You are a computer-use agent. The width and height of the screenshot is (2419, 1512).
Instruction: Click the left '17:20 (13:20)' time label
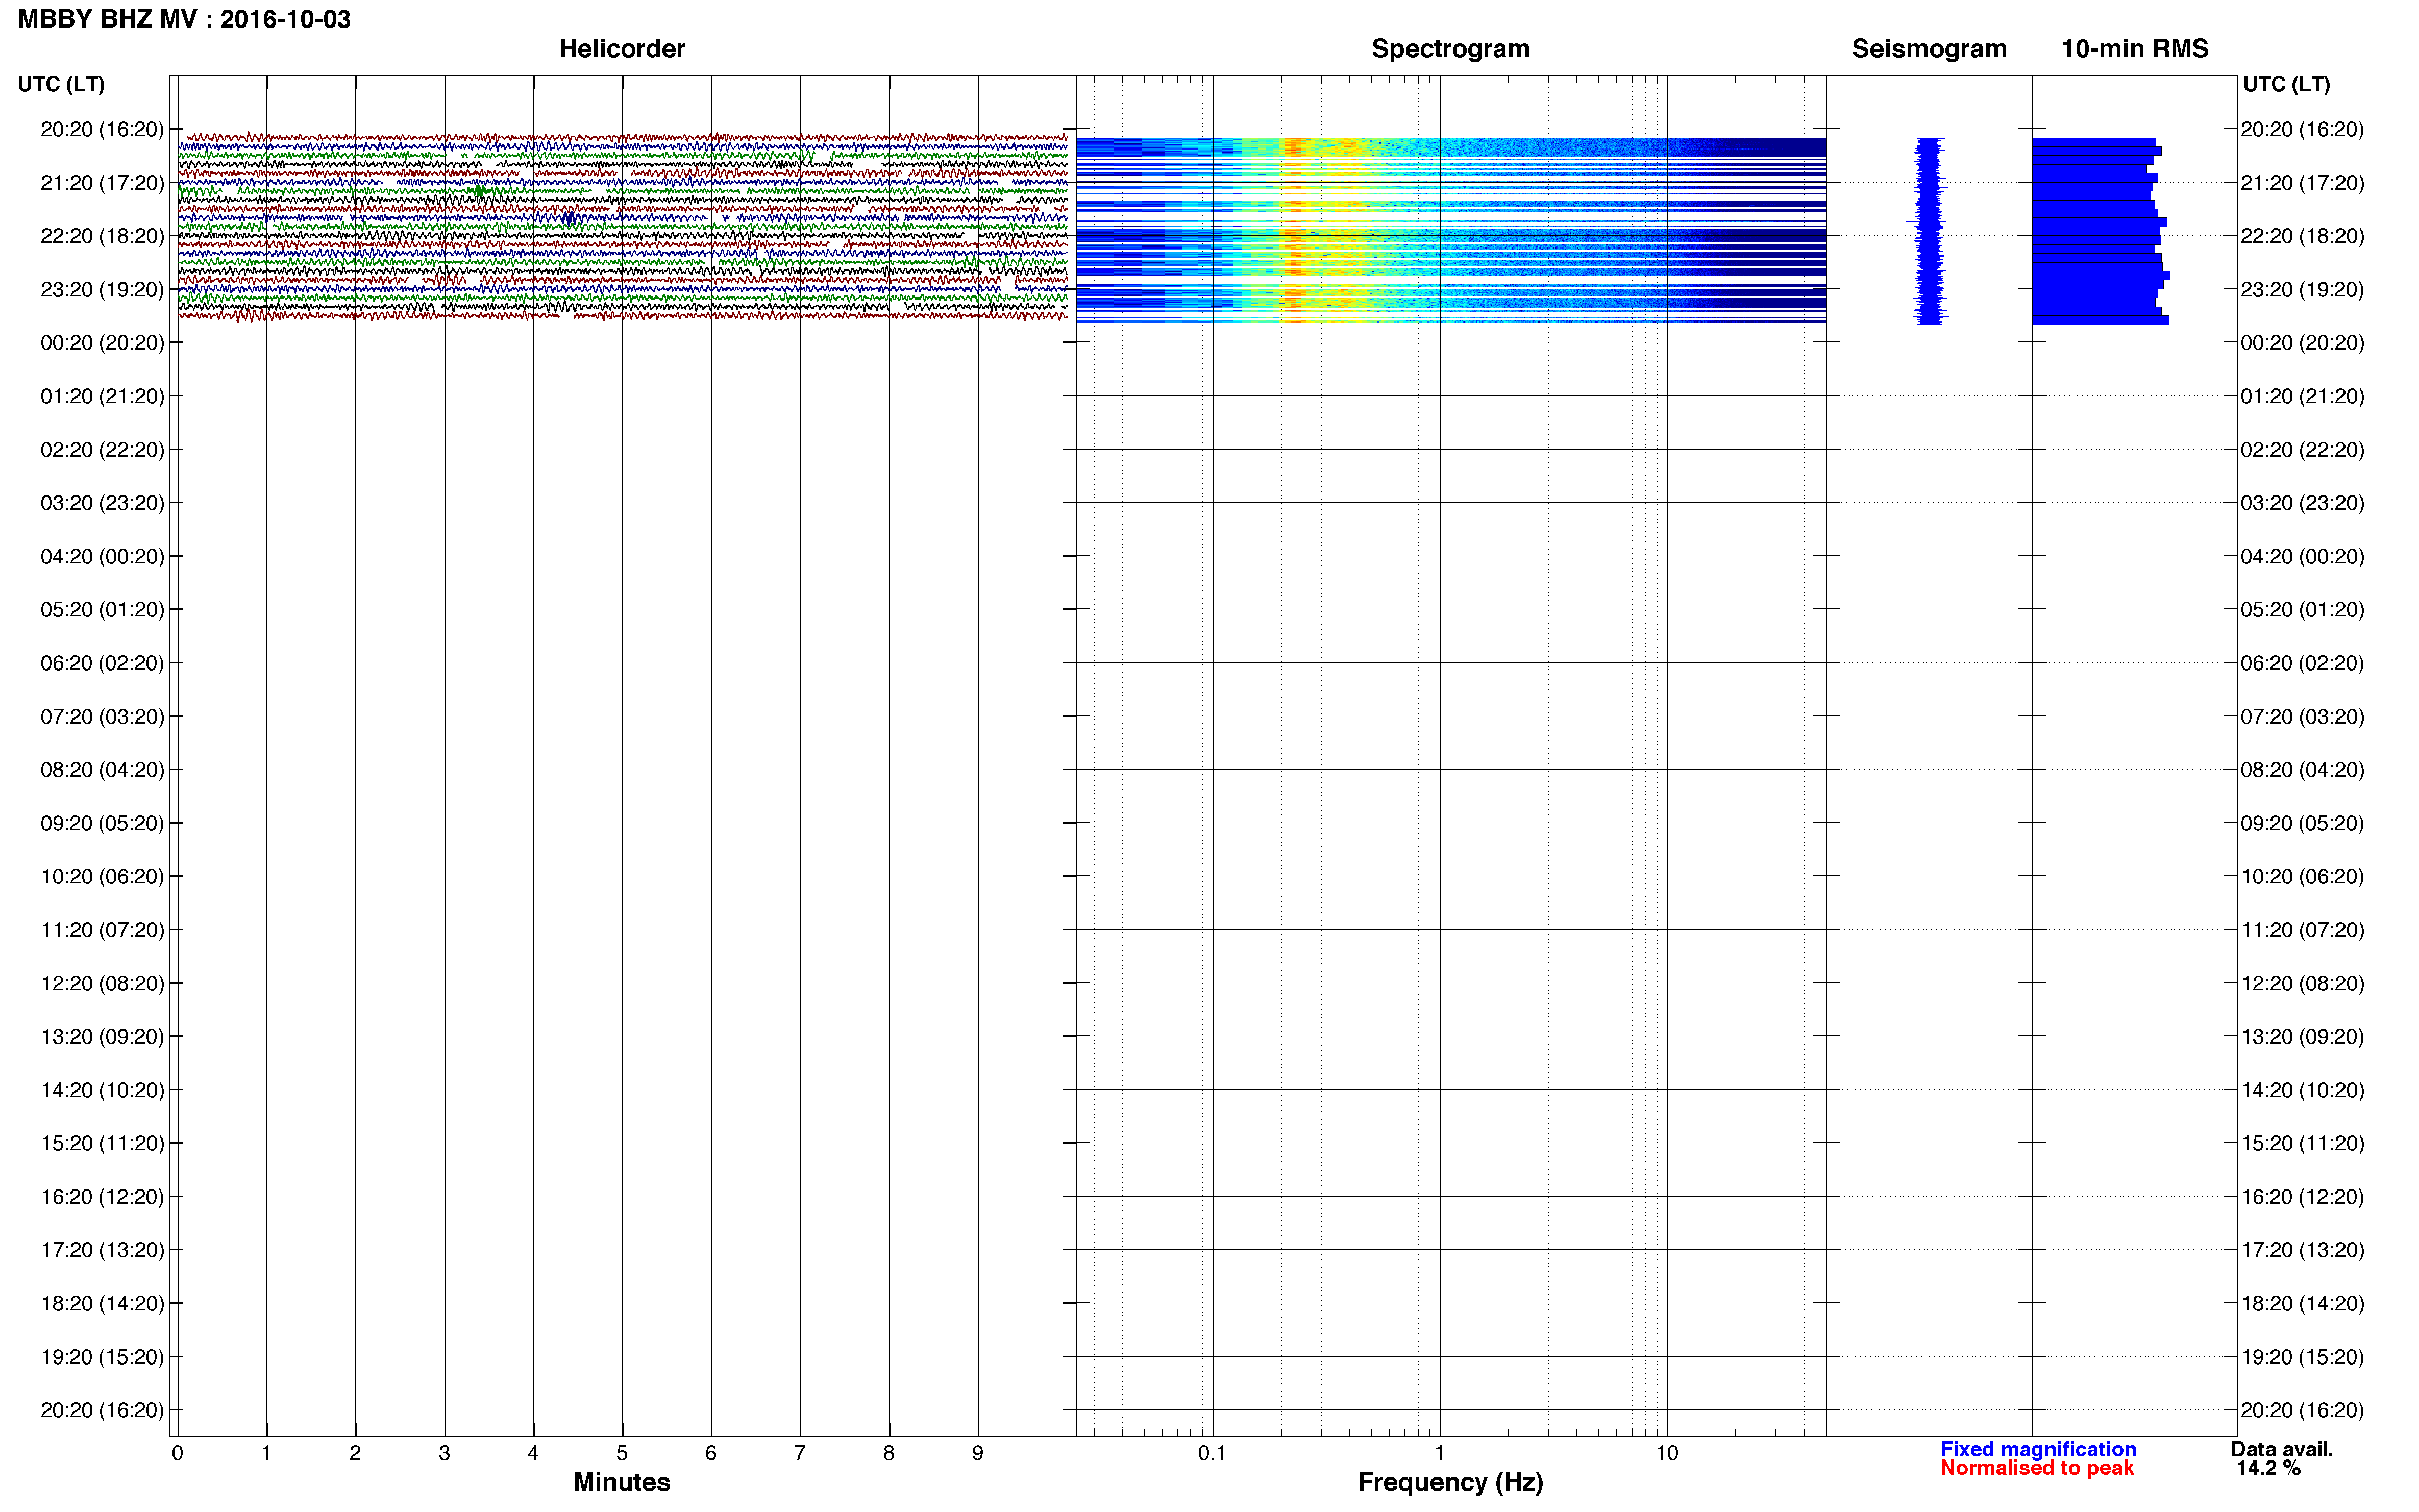[102, 1250]
